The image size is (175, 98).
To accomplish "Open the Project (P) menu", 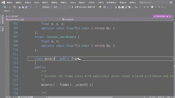I will 45,2.
